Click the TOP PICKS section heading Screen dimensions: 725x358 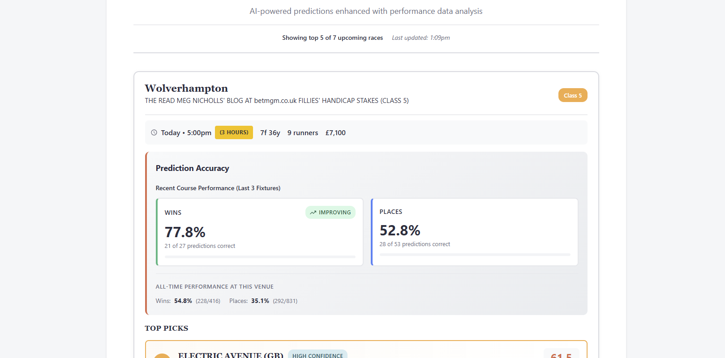click(167, 328)
